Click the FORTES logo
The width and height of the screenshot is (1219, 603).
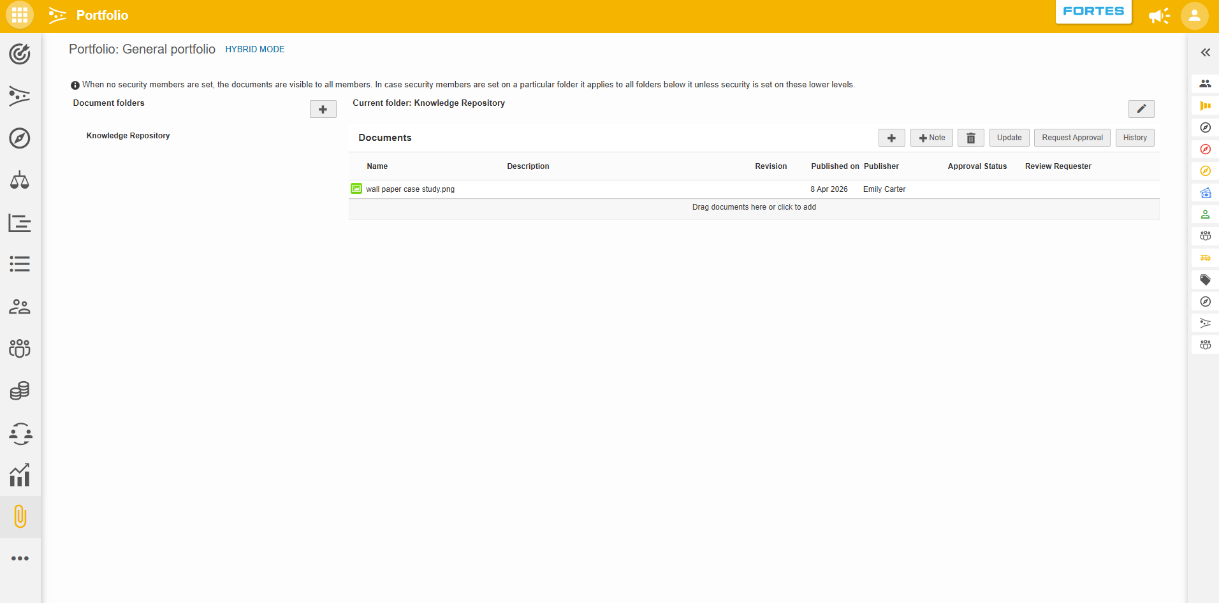coord(1093,11)
